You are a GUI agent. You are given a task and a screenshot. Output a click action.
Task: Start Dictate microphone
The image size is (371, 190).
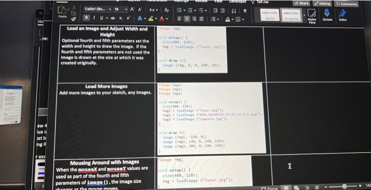[x=327, y=15]
